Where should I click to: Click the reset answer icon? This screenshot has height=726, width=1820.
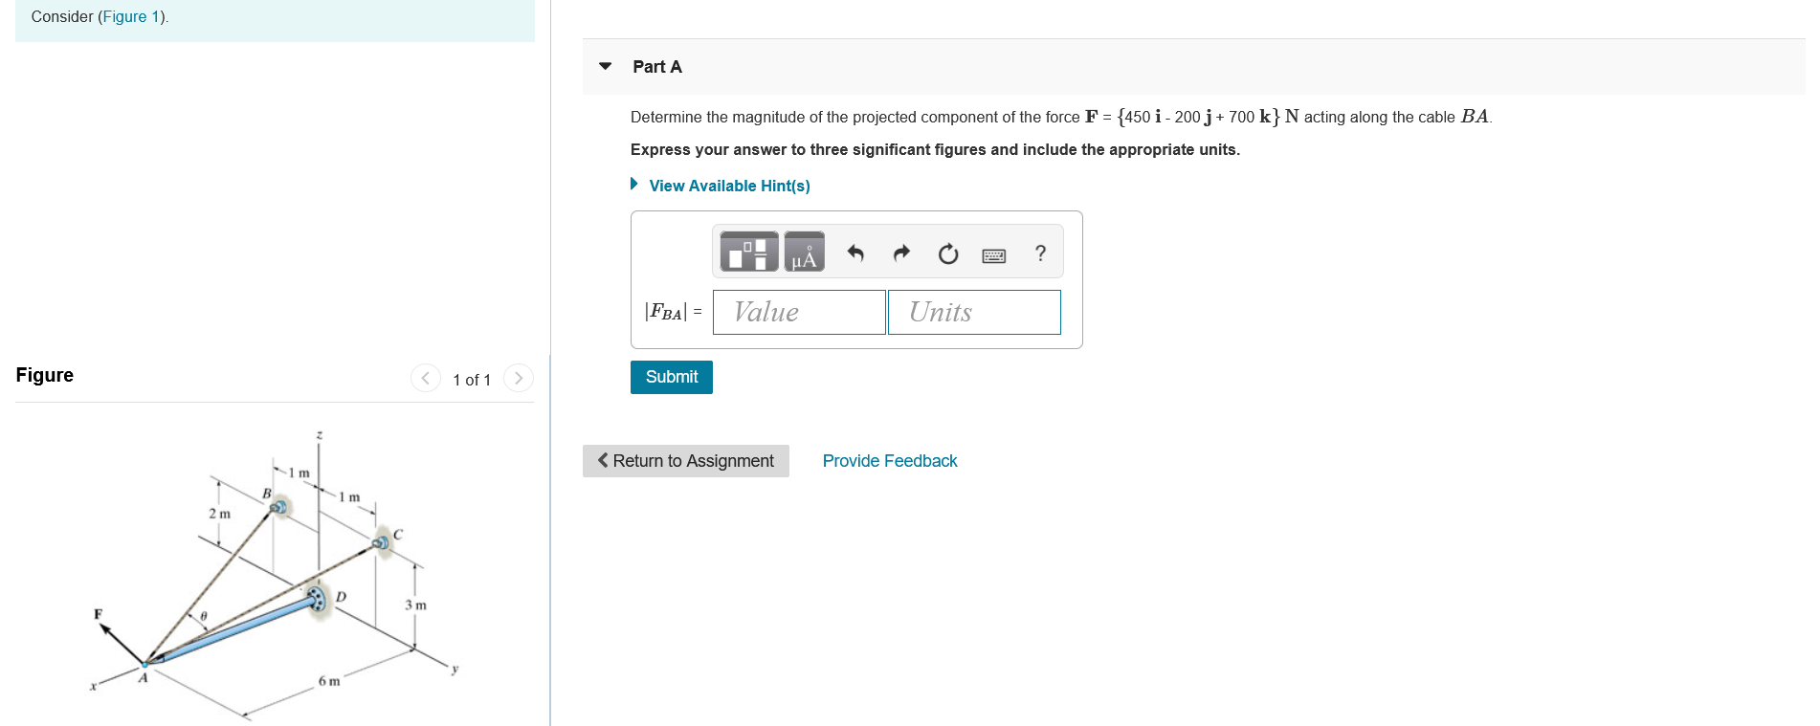pos(946,253)
